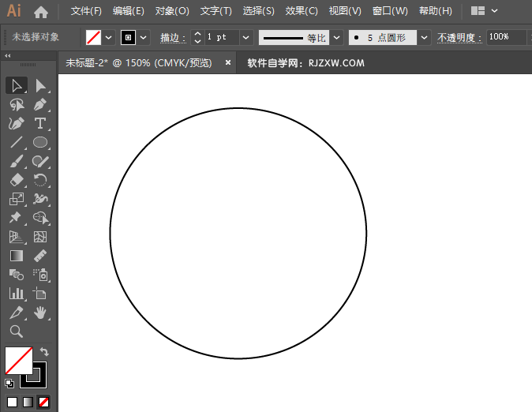This screenshot has width=532, height=412.
Task: Select the Lasso tool
Action: [17, 104]
